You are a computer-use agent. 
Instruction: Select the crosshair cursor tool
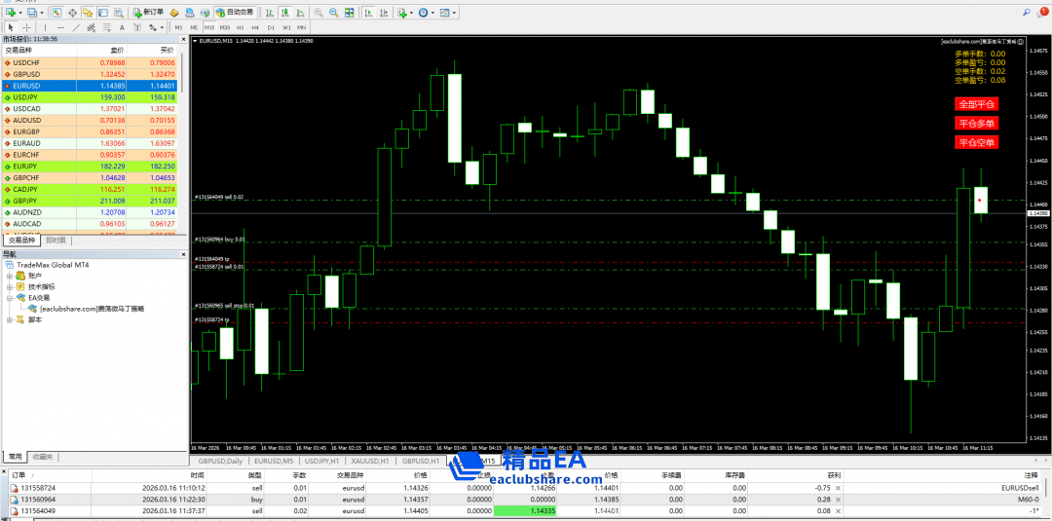[x=26, y=27]
